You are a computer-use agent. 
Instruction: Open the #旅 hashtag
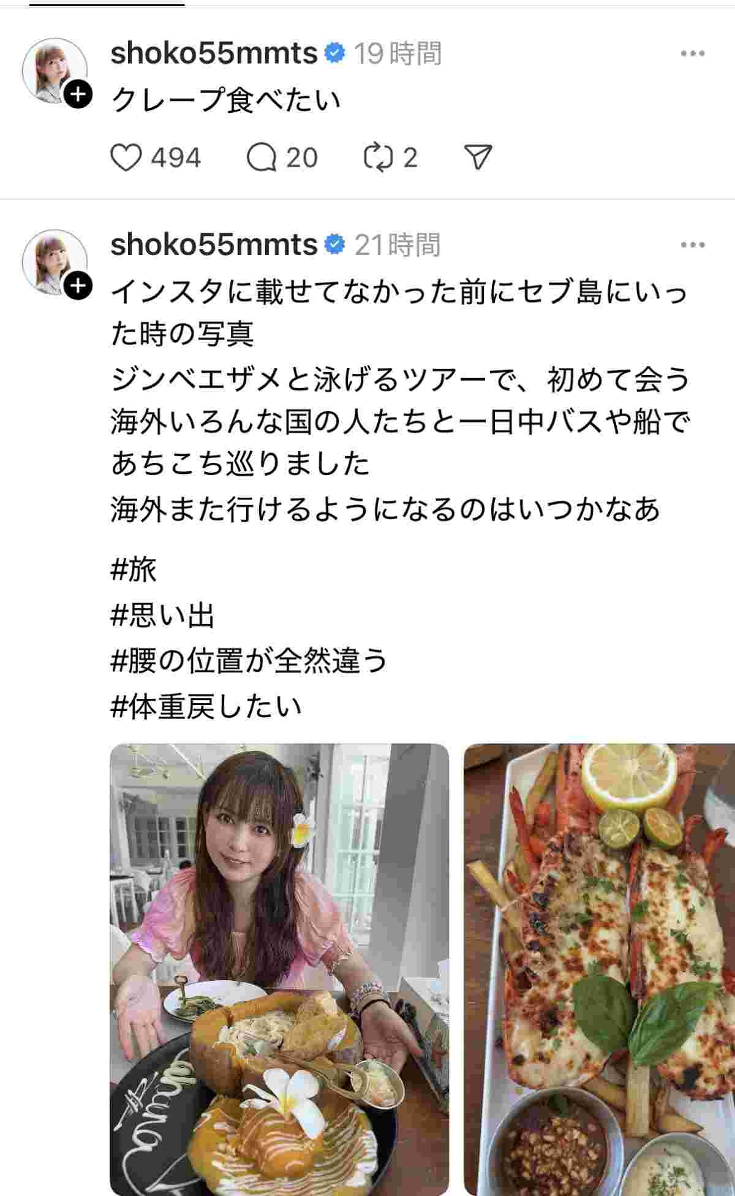[134, 569]
